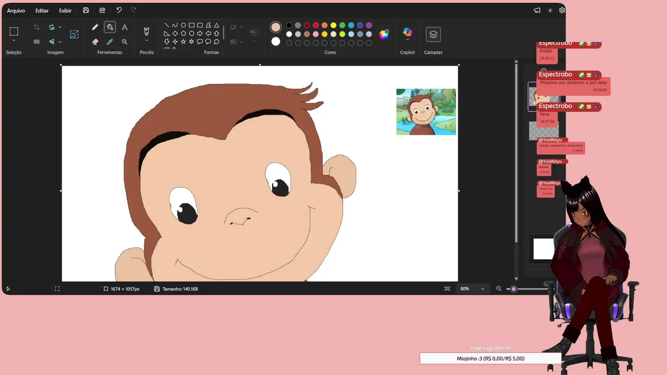Image resolution: width=667 pixels, height=375 pixels.
Task: Select the Pencil tool
Action: 95,27
